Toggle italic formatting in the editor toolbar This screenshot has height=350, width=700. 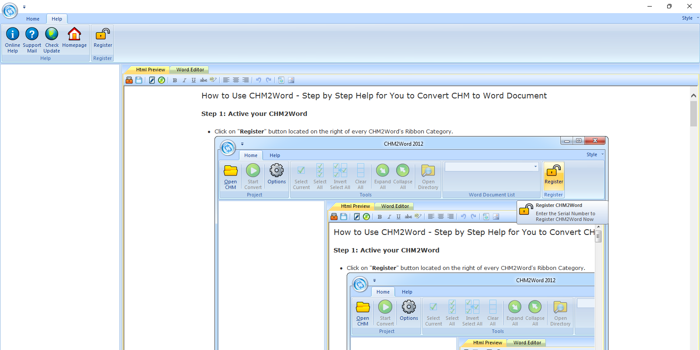tap(184, 80)
